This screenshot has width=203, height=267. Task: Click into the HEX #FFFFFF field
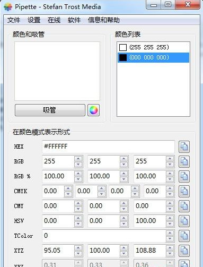[x=108, y=147]
